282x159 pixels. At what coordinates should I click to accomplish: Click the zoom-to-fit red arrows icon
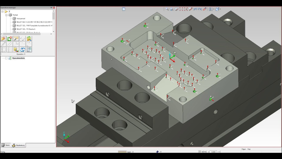tap(181, 9)
